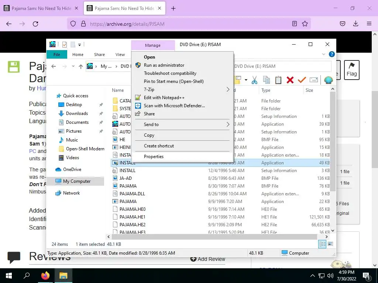Go up one folder level in Explorer
The height and width of the screenshot is (283, 378).
point(81,66)
